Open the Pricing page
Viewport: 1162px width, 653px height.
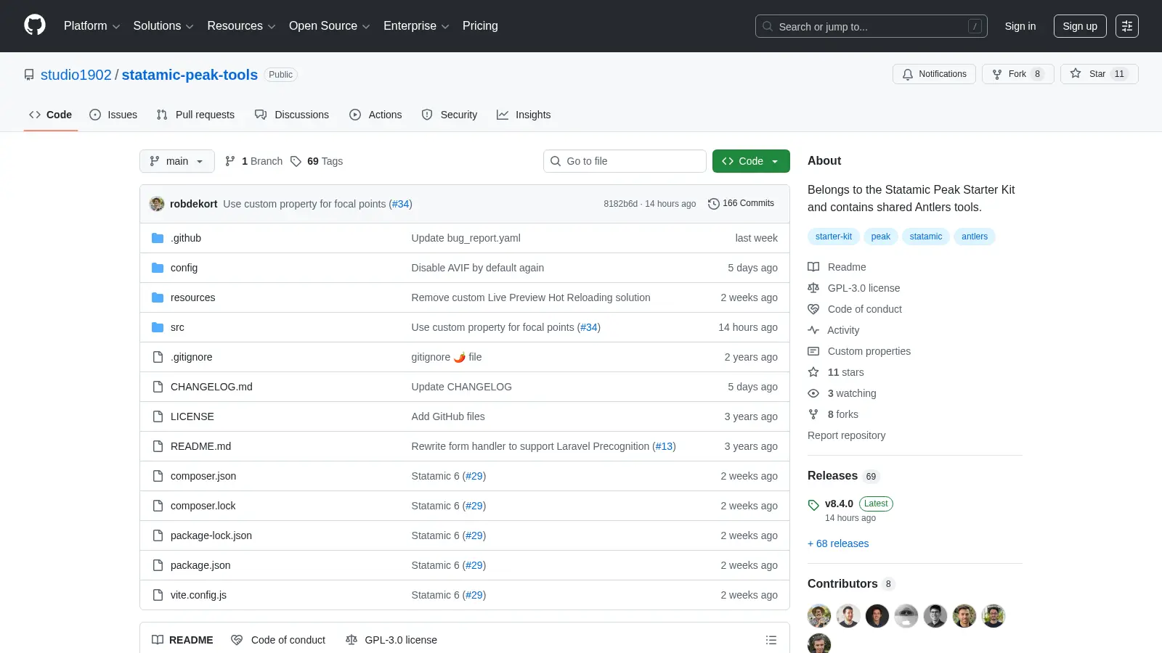tap(480, 26)
